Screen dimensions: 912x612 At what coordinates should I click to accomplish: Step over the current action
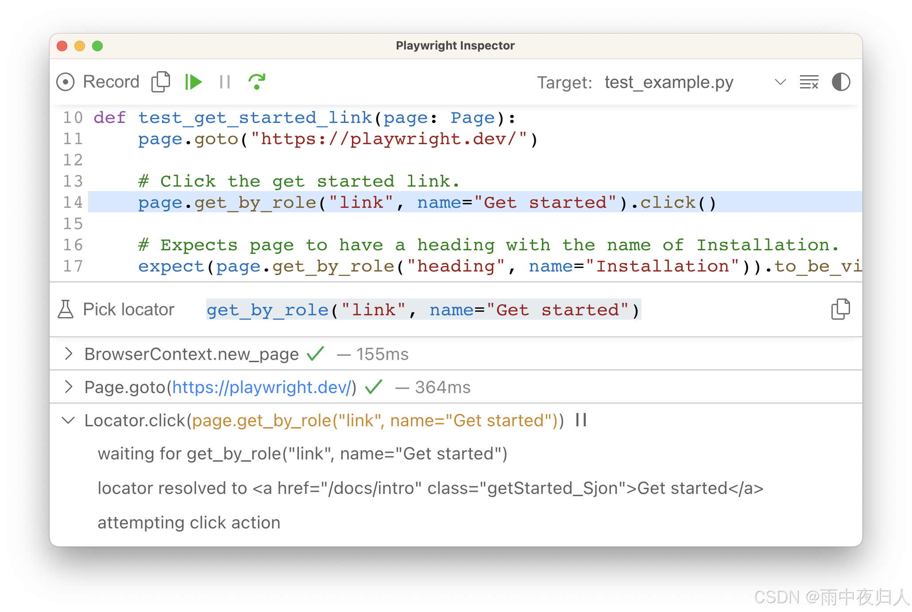coord(257,82)
